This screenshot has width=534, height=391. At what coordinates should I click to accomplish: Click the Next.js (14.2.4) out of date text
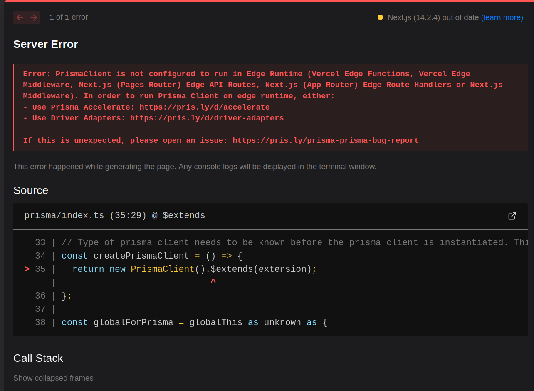(433, 17)
